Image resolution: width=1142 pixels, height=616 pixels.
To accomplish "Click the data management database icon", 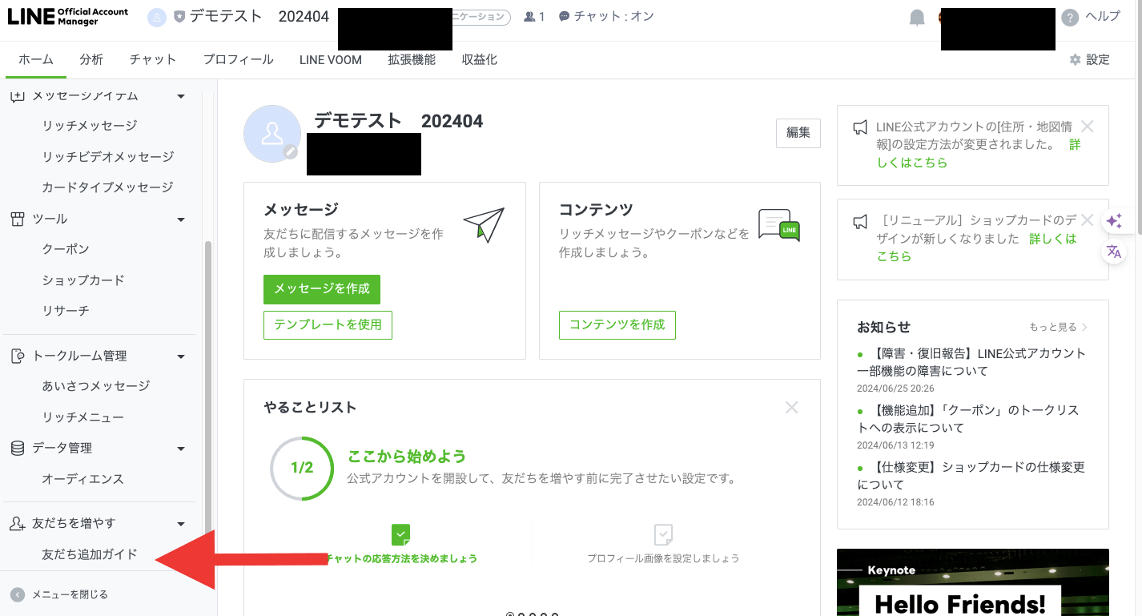I will pyautogui.click(x=18, y=448).
